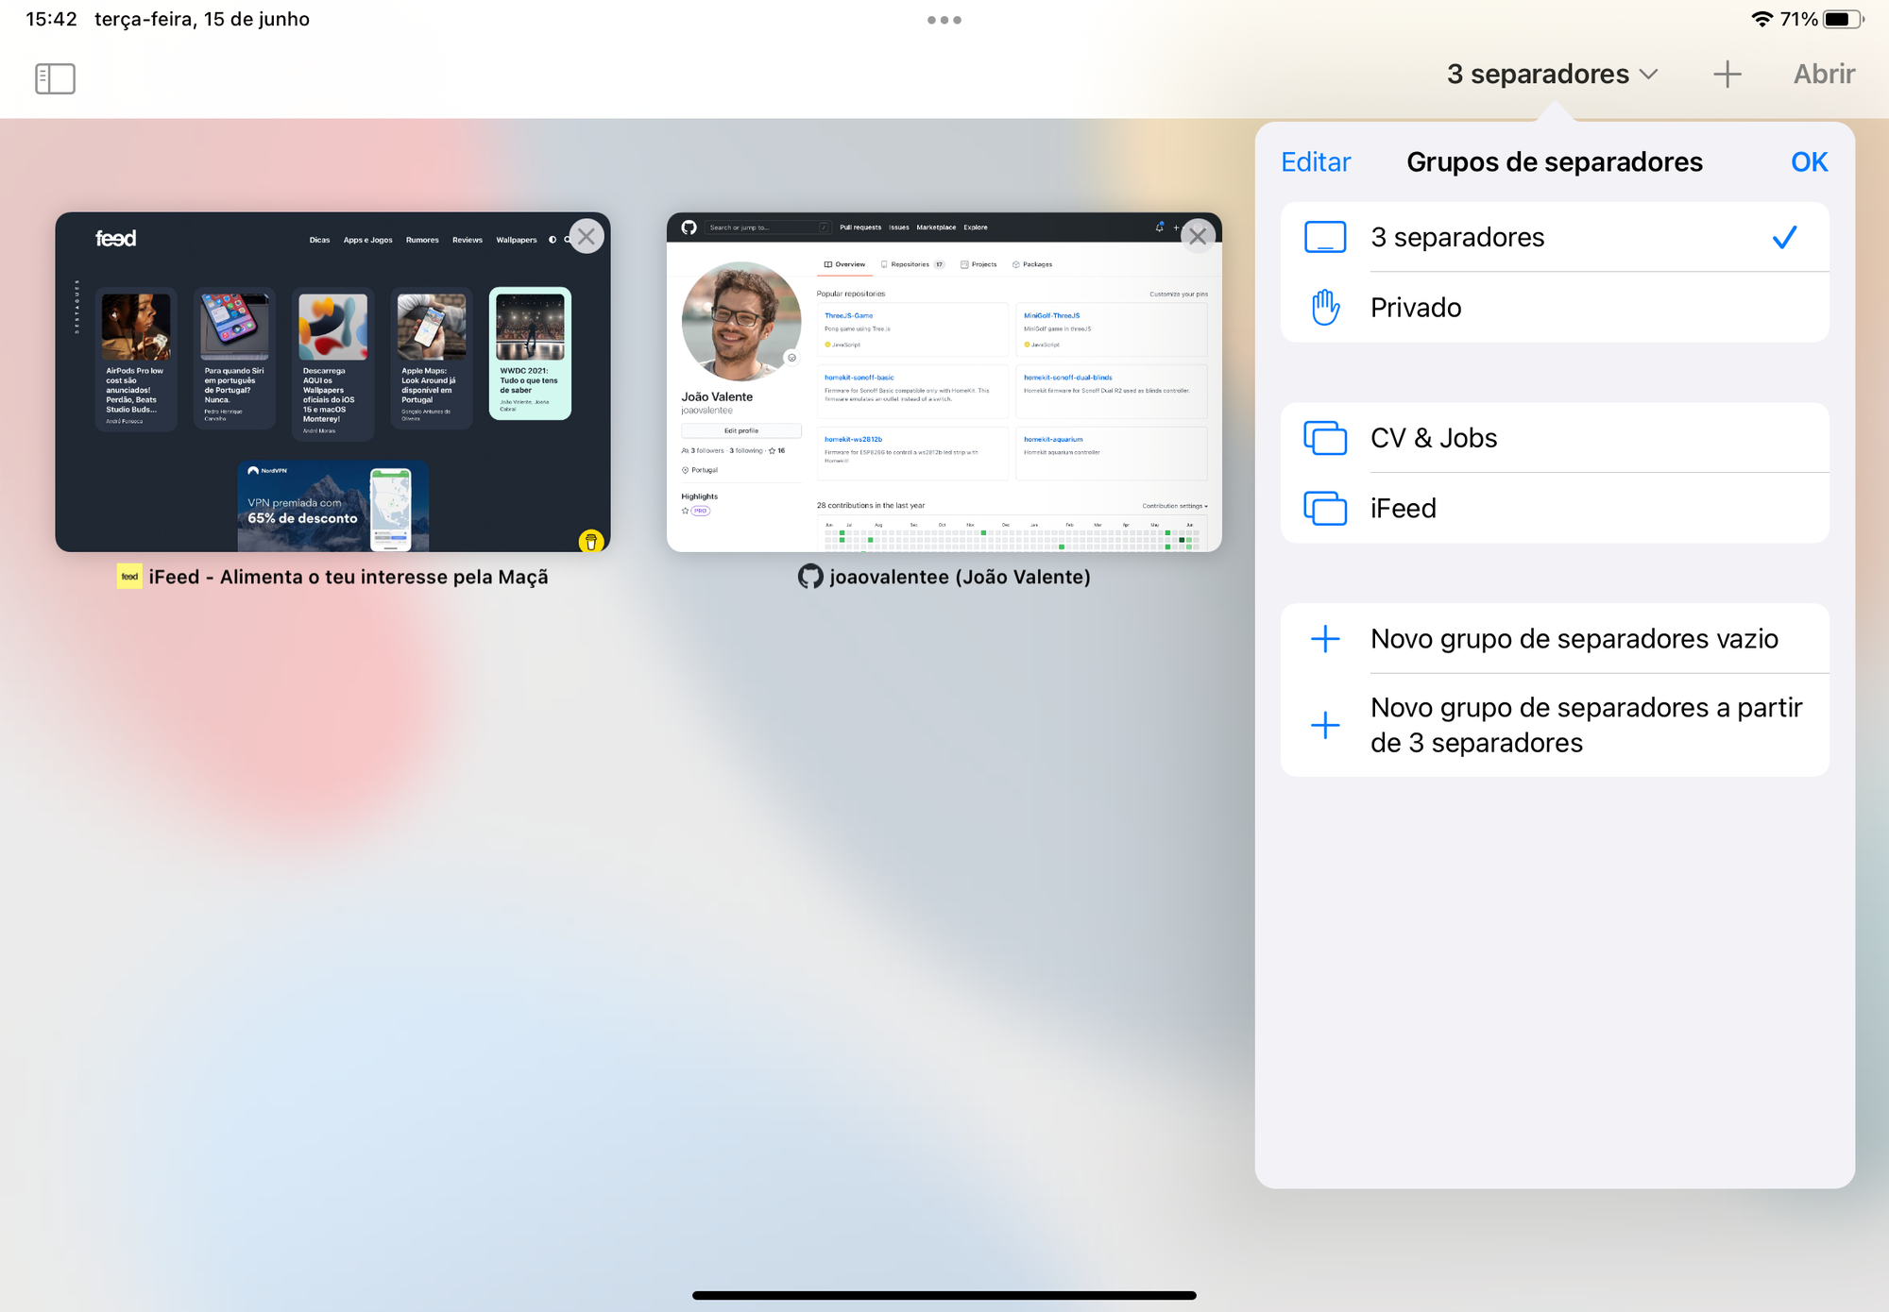Switch to Privado browsing group
The image size is (1889, 1312).
point(1555,308)
